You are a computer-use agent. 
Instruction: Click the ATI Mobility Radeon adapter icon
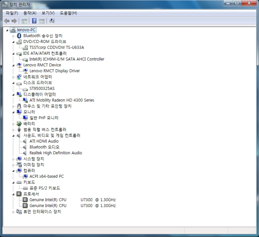click(25, 100)
